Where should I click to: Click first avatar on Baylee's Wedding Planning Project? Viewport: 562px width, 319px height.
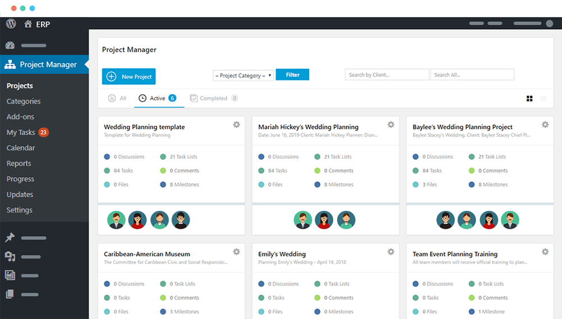point(445,220)
